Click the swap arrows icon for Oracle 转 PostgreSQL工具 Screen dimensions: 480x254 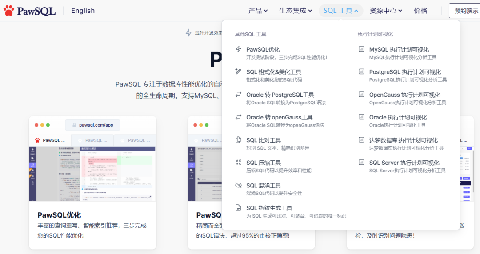238,94
